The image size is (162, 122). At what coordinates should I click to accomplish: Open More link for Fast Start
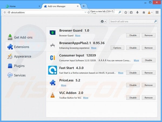[x=121, y=73]
